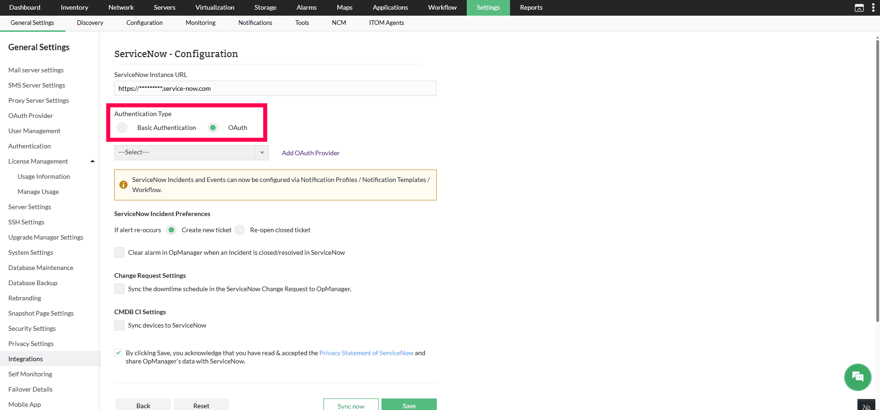Image resolution: width=880 pixels, height=410 pixels.
Task: Switch to the Discovery tab
Action: (x=90, y=23)
